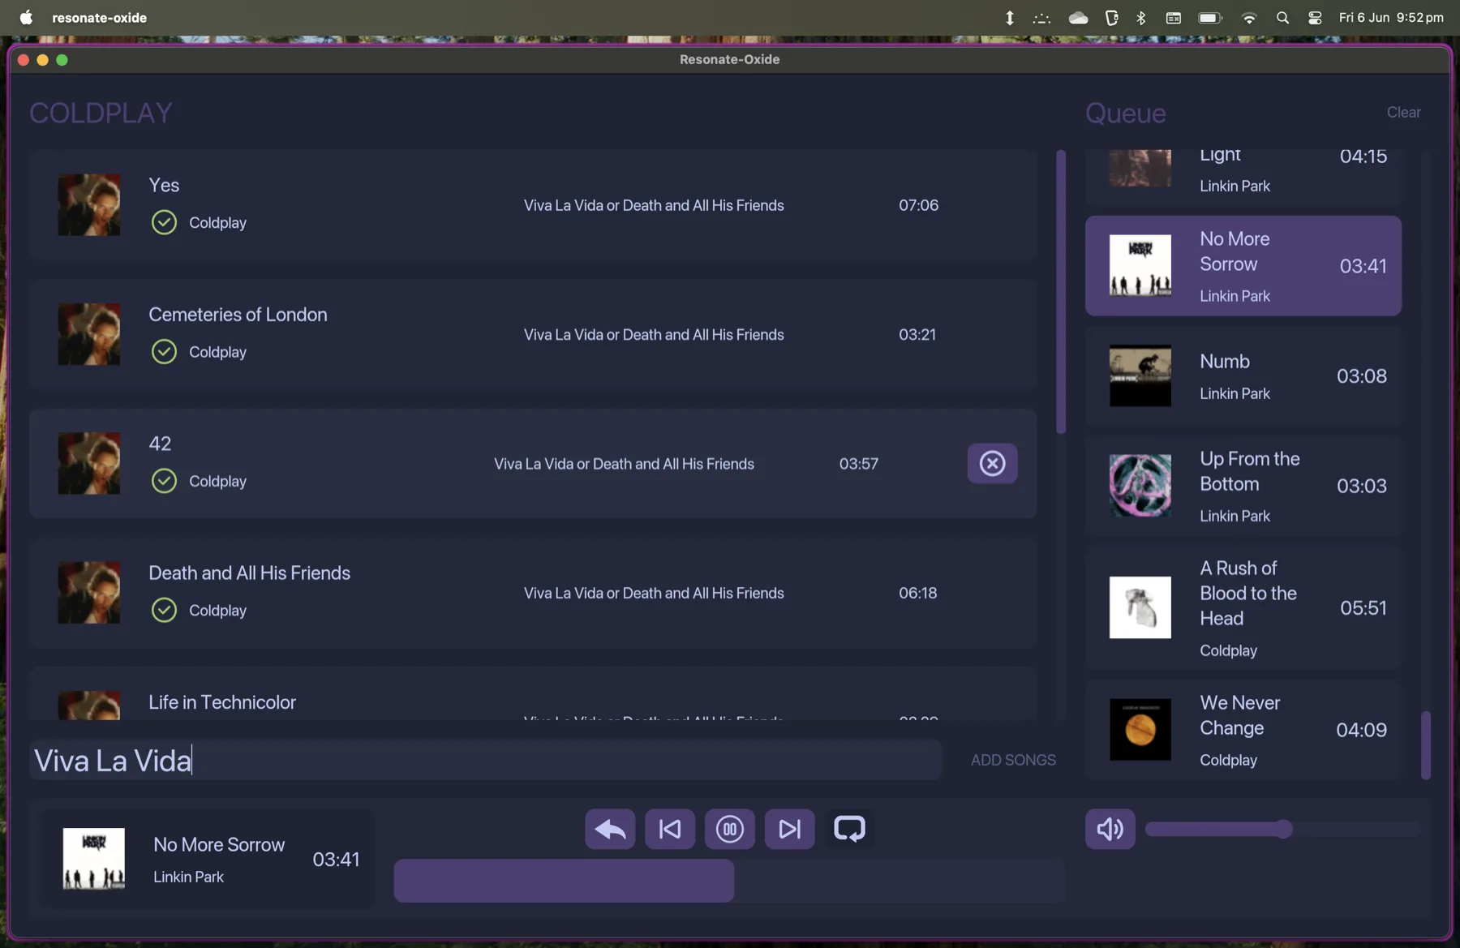Click the back arrow playback button

610,829
